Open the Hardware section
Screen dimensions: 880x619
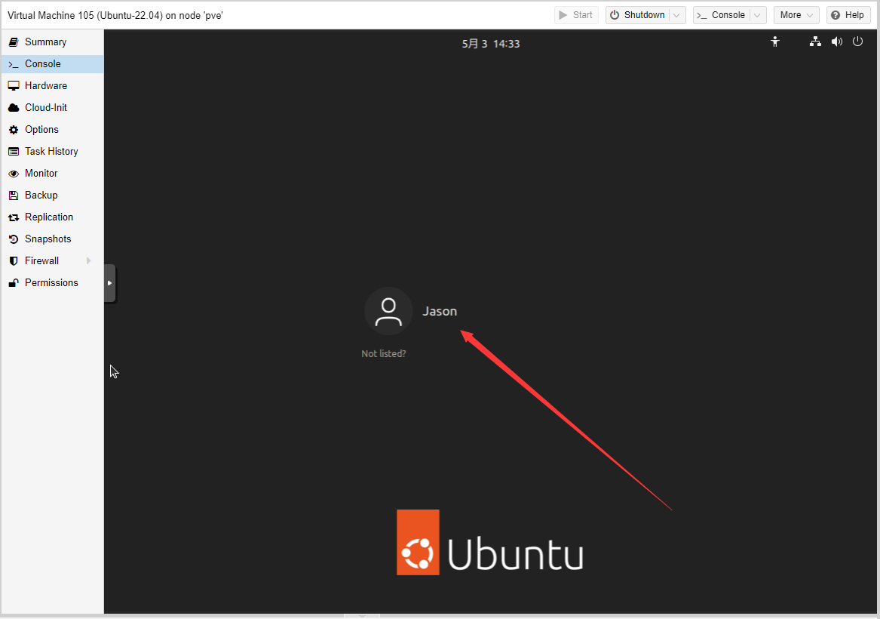point(45,86)
